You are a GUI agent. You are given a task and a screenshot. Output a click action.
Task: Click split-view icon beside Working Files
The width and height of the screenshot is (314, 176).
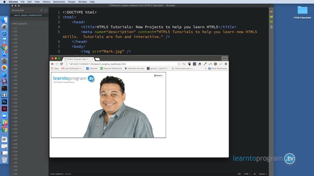pos(46,10)
